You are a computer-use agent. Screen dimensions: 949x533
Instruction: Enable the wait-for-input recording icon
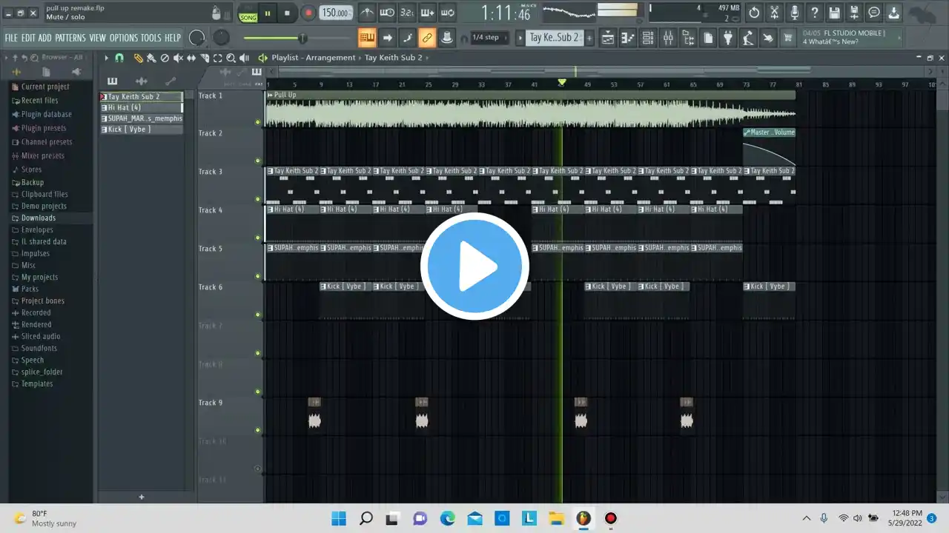tap(387, 13)
